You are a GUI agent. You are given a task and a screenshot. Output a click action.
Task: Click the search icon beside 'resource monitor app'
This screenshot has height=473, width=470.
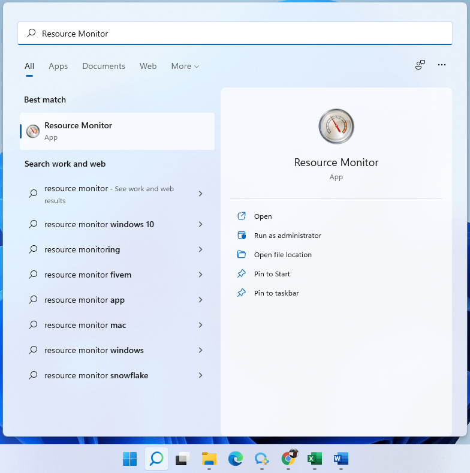point(33,300)
